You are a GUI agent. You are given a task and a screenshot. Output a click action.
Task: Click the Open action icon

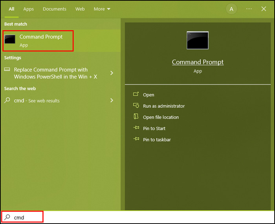tap(136, 94)
